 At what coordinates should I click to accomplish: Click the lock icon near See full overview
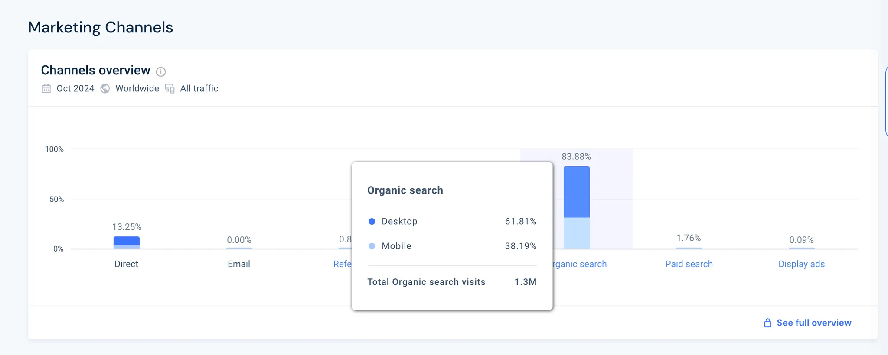tap(767, 323)
